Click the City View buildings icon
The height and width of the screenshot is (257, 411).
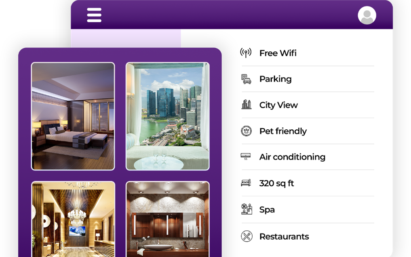(246, 105)
